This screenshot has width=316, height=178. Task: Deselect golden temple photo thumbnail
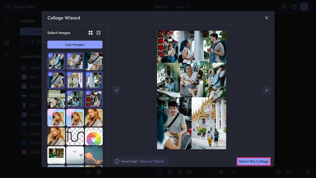75,80
